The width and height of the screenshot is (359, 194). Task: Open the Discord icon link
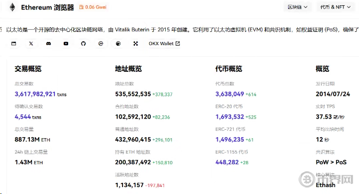48,44
